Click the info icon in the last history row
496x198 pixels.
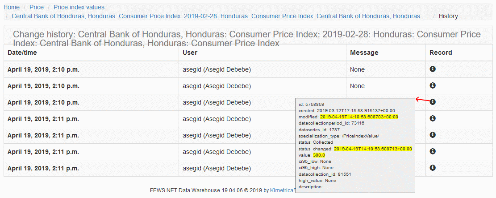433,168
